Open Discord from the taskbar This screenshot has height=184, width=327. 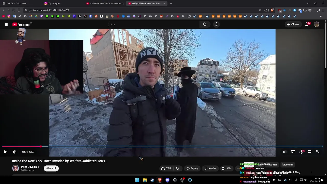pos(167,180)
